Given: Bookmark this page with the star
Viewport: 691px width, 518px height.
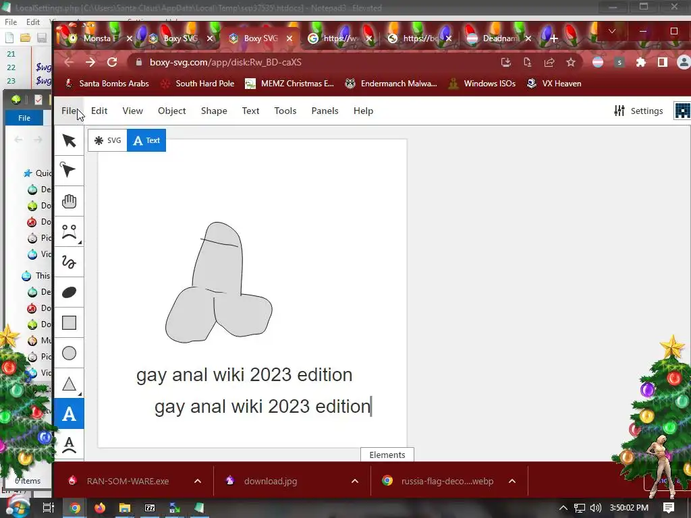Looking at the screenshot, I should [x=571, y=62].
